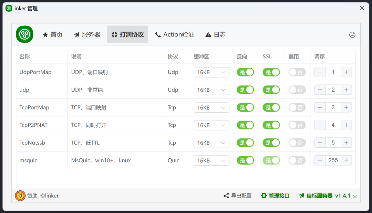Enable 禁用 switch for TcpNutssb

click(x=297, y=143)
